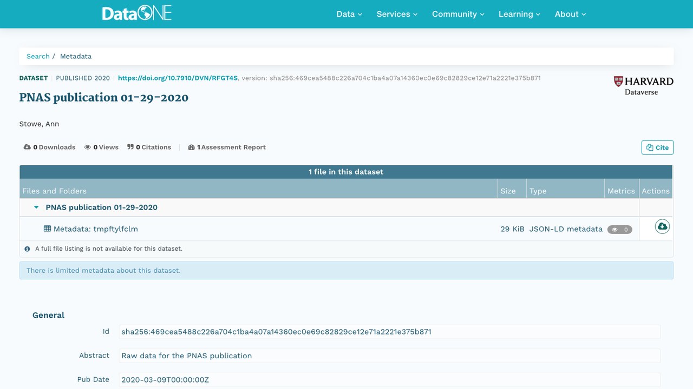Click the limited metadata notice banner
This screenshot has height=389, width=693.
pos(346,270)
